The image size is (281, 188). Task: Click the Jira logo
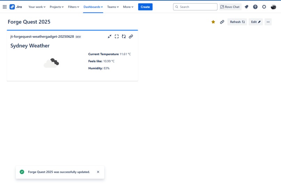tap(16, 7)
